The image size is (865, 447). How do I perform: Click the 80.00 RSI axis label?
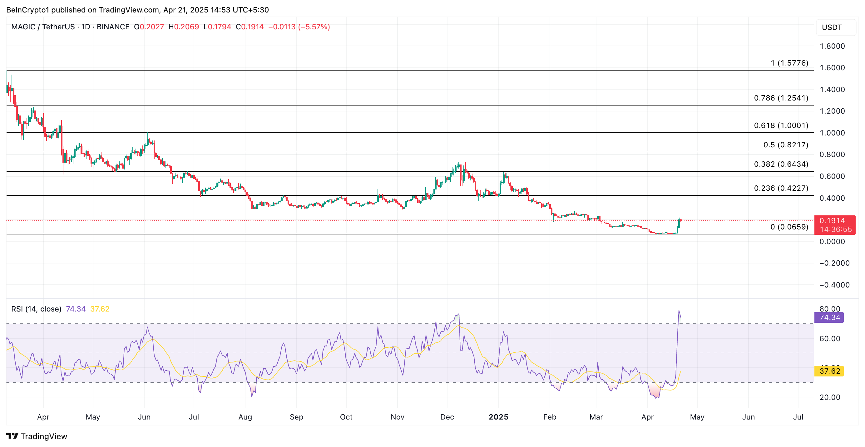(x=830, y=309)
